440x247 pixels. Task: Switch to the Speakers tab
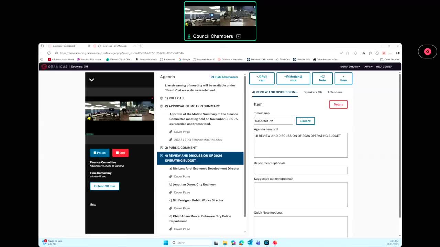pyautogui.click(x=312, y=92)
